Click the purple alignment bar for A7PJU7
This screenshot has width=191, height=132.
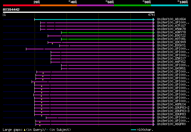(x=97, y=26)
